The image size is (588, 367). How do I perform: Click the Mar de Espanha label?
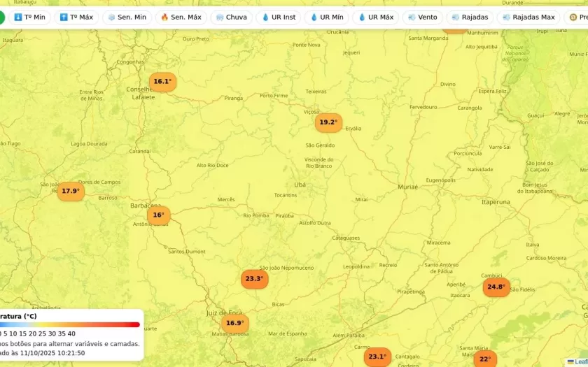pos(288,333)
